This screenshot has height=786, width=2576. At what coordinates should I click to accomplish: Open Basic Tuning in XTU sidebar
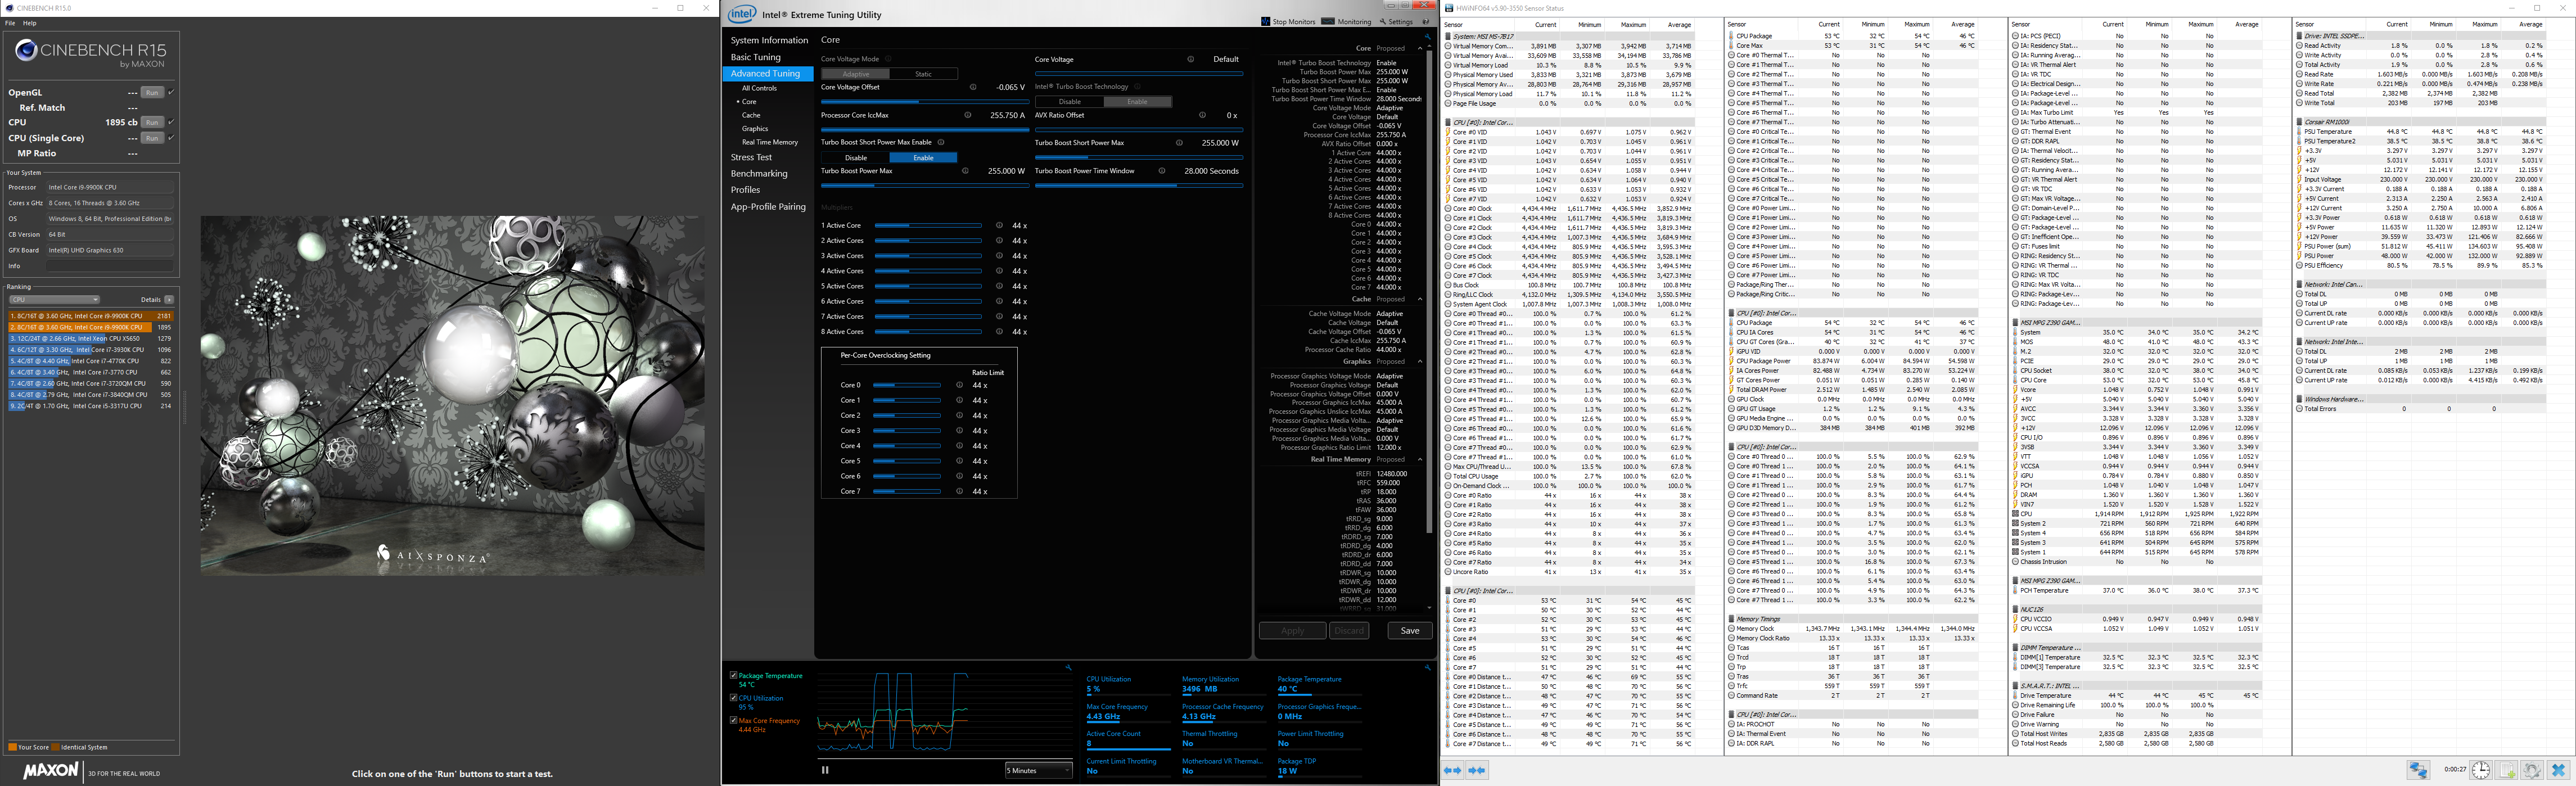click(x=755, y=57)
